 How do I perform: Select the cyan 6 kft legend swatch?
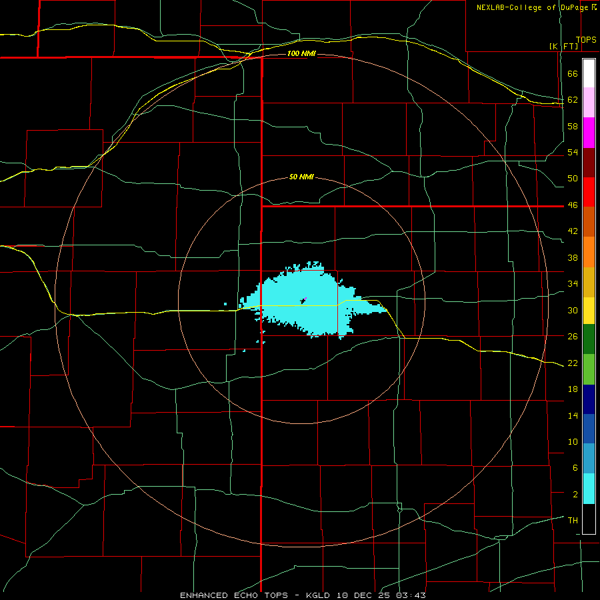tap(589, 489)
